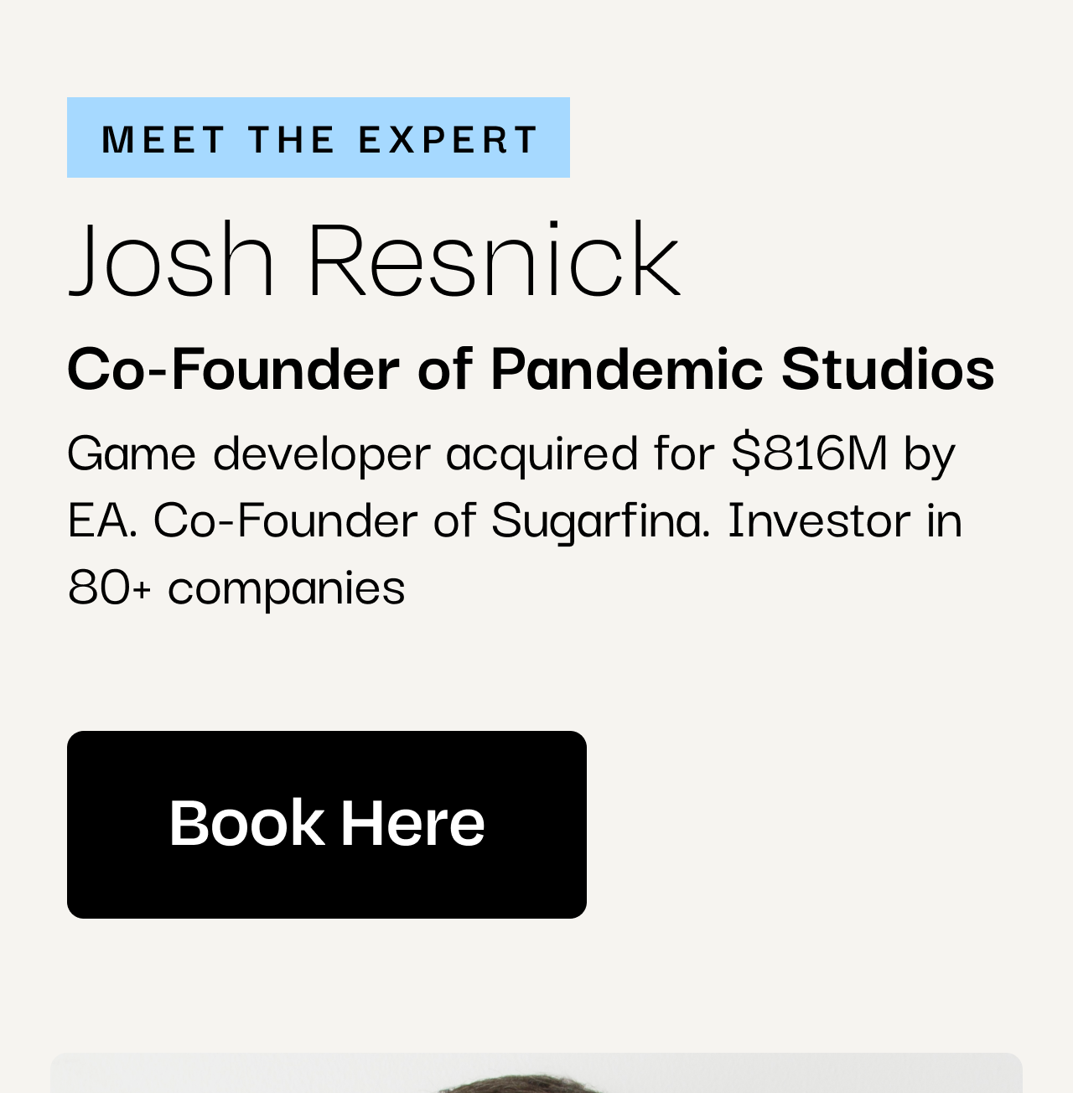Viewport: 1073px width, 1093px height.
Task: Click the 80+ companies text
Action: click(x=236, y=587)
